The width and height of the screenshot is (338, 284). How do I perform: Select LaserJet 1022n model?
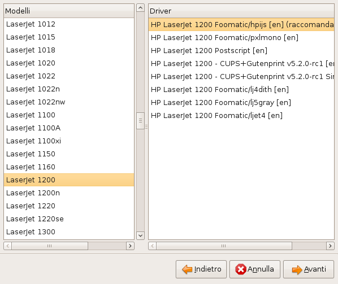tap(69, 89)
